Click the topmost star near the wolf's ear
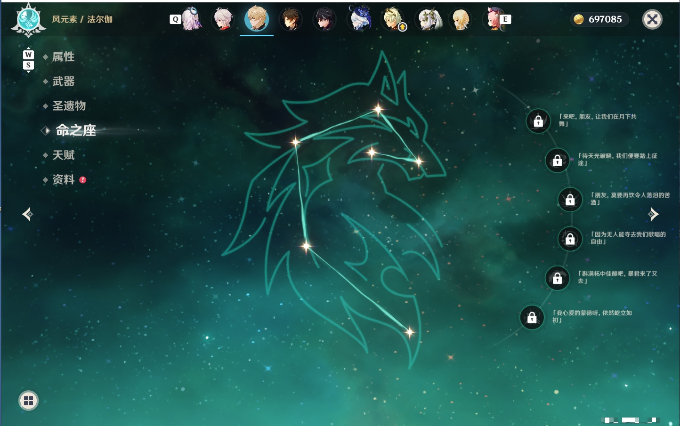680x426 pixels. tap(378, 110)
